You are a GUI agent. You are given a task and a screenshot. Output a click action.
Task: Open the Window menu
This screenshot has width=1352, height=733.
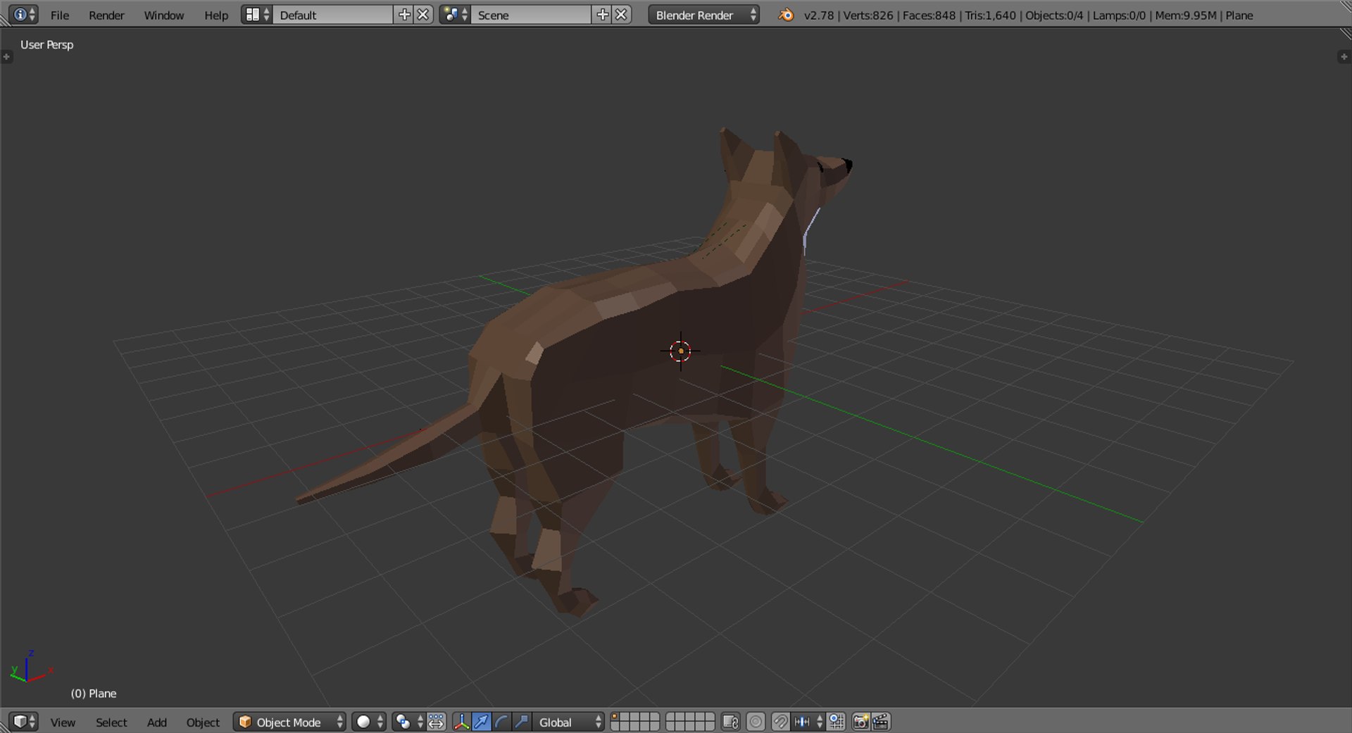pos(164,15)
